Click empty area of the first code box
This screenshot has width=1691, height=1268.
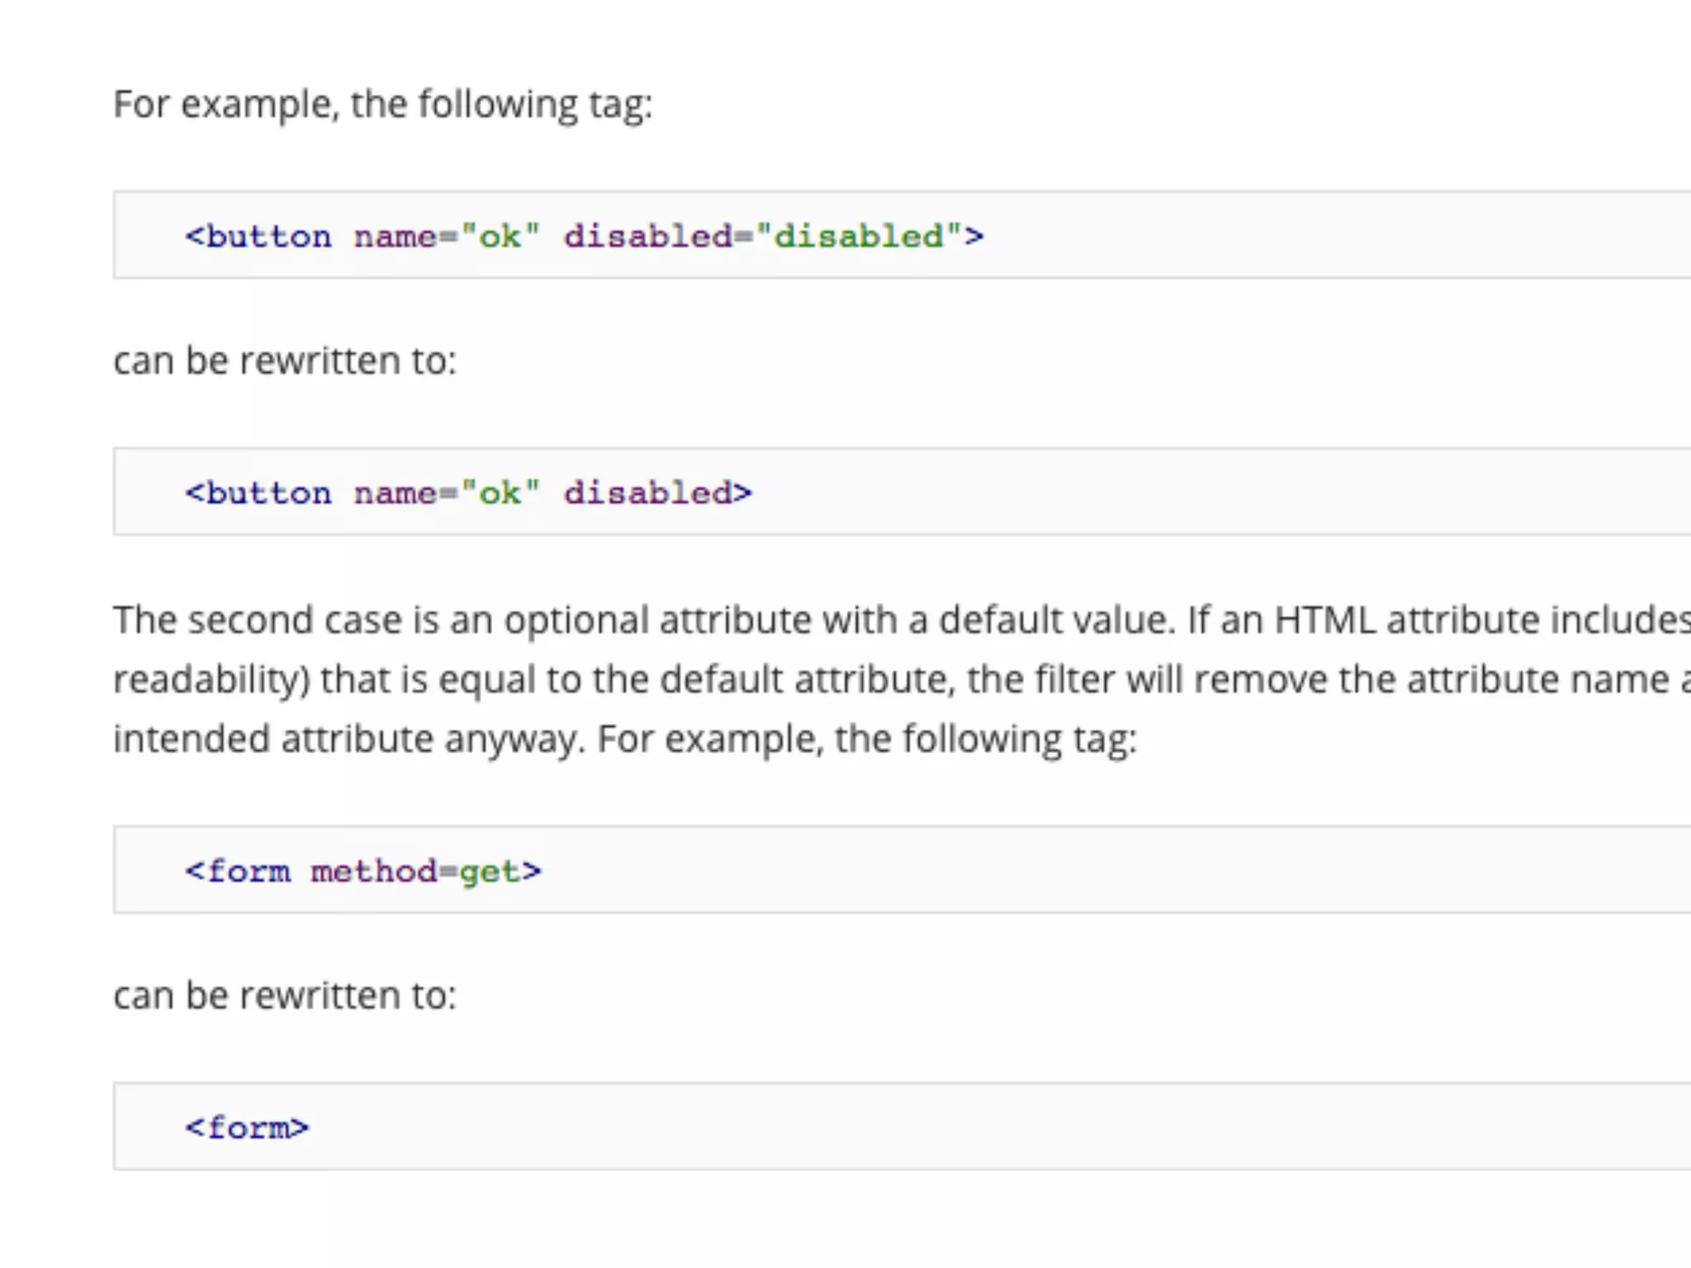pyautogui.click(x=1321, y=236)
